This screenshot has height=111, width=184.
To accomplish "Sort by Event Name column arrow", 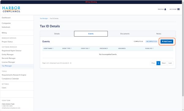I will [53, 48].
